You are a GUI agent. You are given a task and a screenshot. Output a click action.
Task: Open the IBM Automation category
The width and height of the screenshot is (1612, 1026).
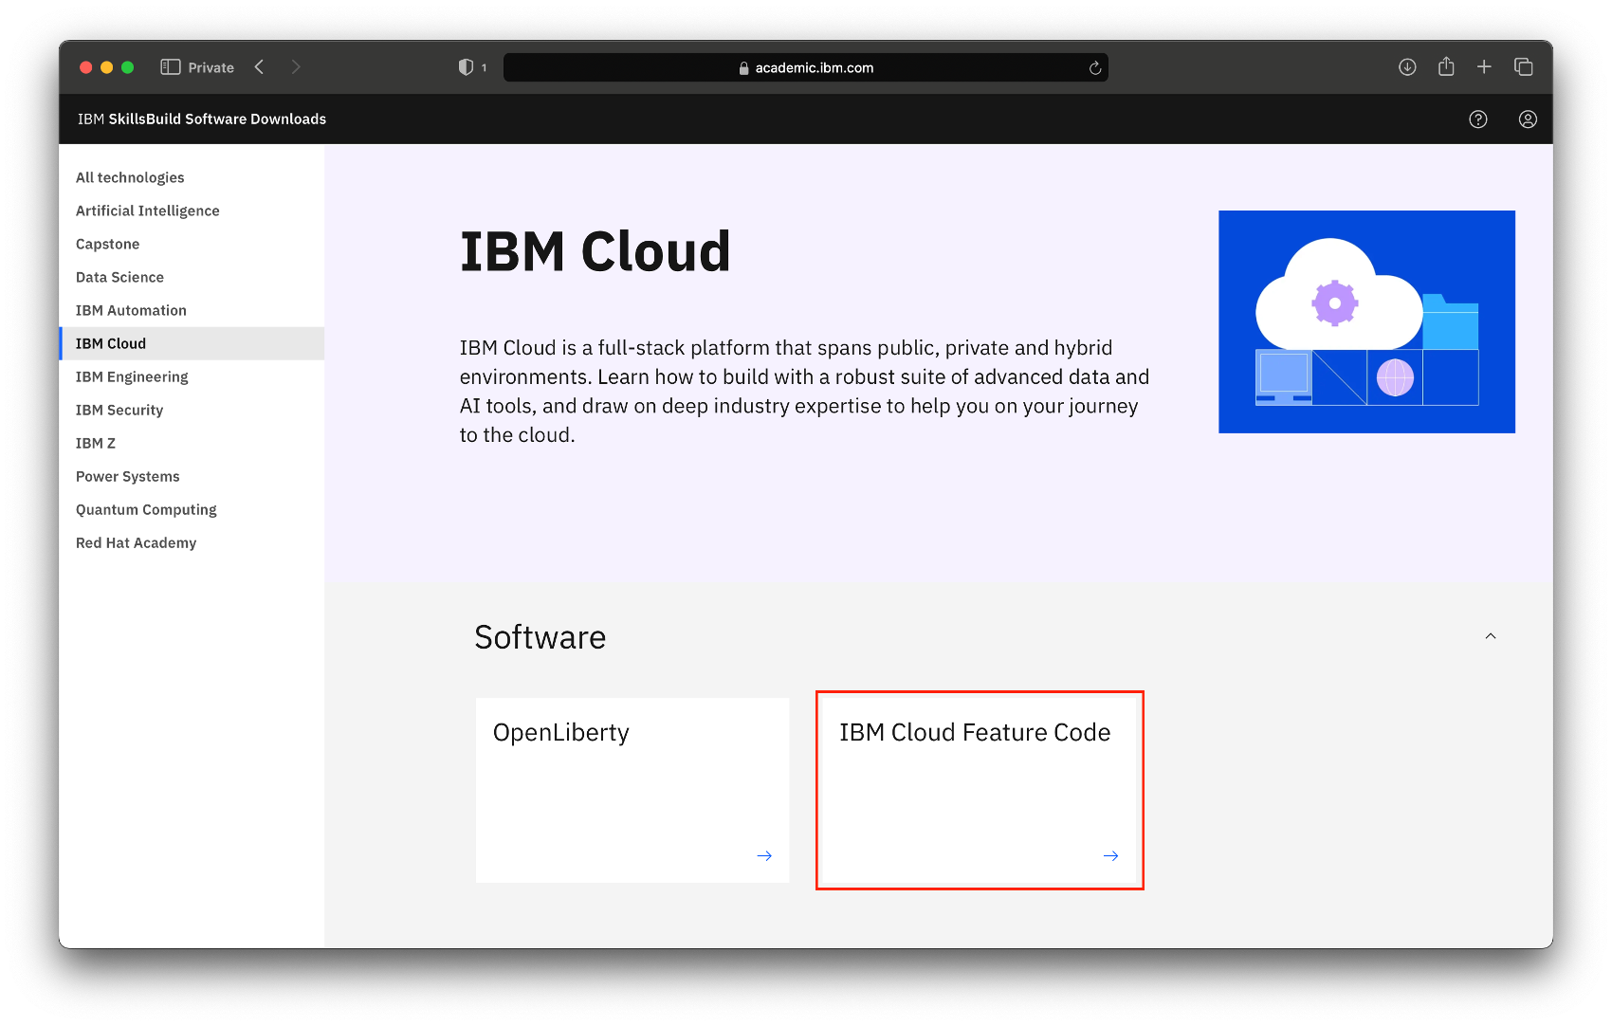tap(192, 310)
